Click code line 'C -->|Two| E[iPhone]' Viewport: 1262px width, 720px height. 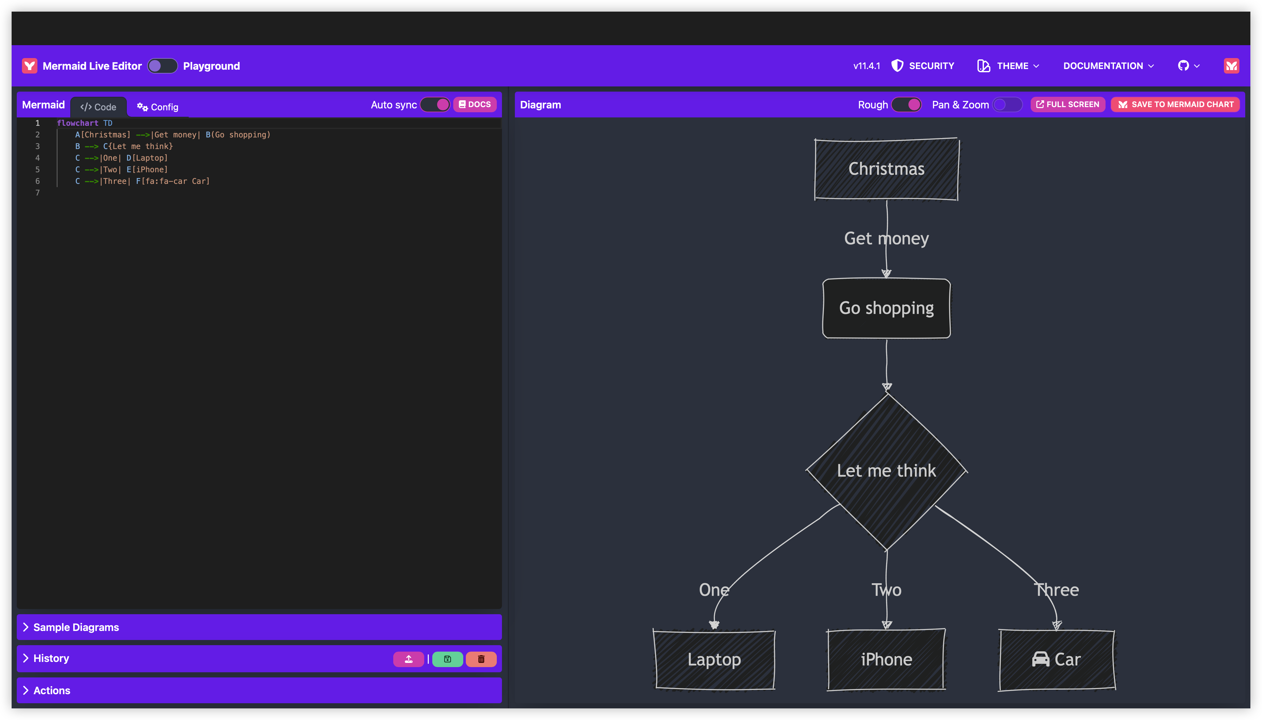121,170
